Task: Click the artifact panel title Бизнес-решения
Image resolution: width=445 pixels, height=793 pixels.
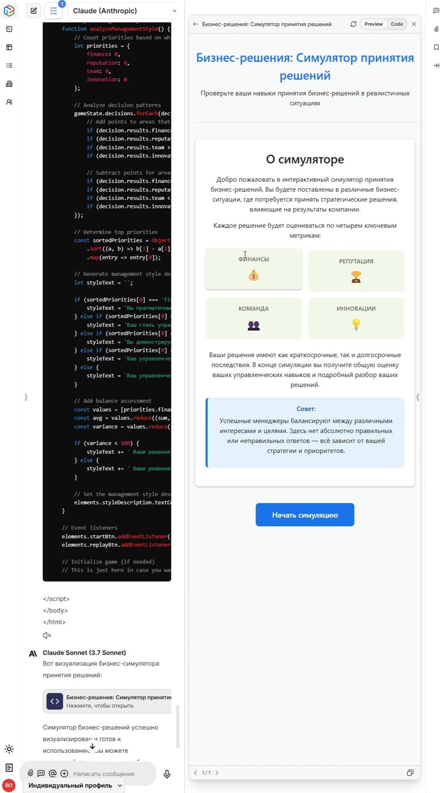Action: pos(267,24)
